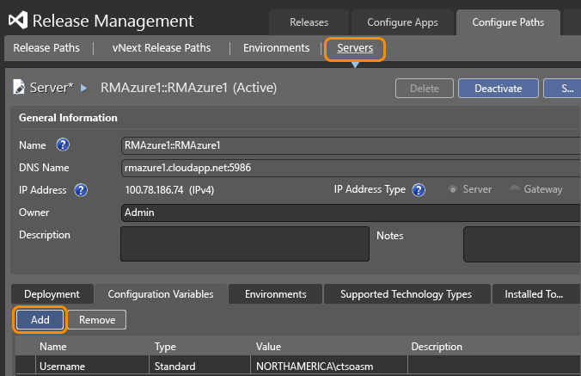
Task: Open help for the Name field
Action: (x=63, y=145)
